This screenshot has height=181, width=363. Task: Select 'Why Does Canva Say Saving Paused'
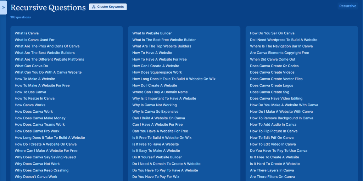45,157
